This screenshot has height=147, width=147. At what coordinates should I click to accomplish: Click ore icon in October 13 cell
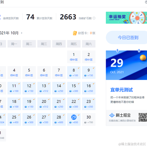(x=41, y=91)
